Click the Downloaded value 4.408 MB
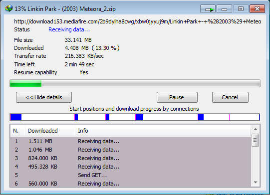Viewport: 270px width, 195px height. [x=92, y=48]
